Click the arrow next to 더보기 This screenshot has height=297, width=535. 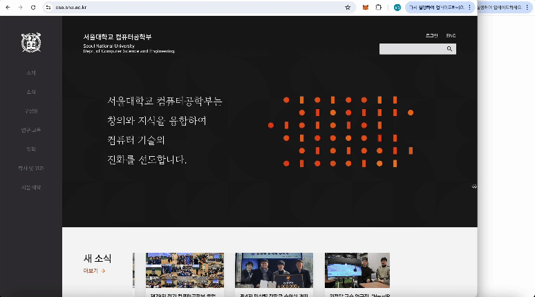103,271
